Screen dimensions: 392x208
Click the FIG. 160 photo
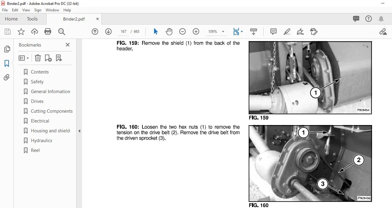point(310,163)
